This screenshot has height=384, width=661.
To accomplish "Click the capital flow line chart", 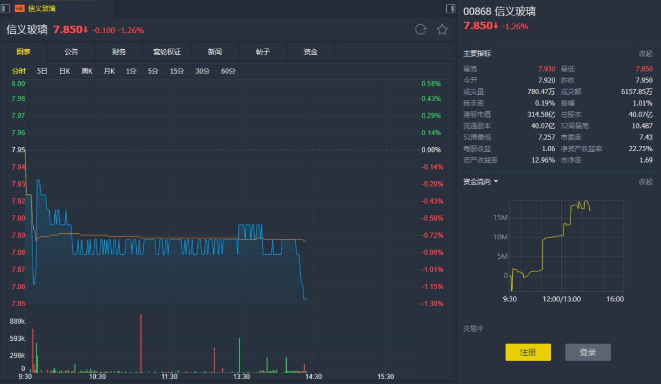I will pos(567,246).
